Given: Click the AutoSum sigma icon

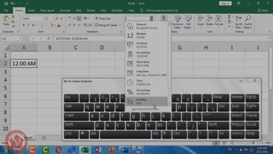Looking at the screenshot, I should tap(229, 17).
